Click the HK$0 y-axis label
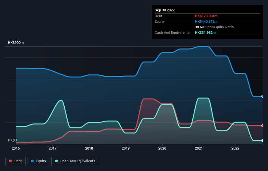Image resolution: width=268 pixels, height=171 pixels. click(x=12, y=140)
